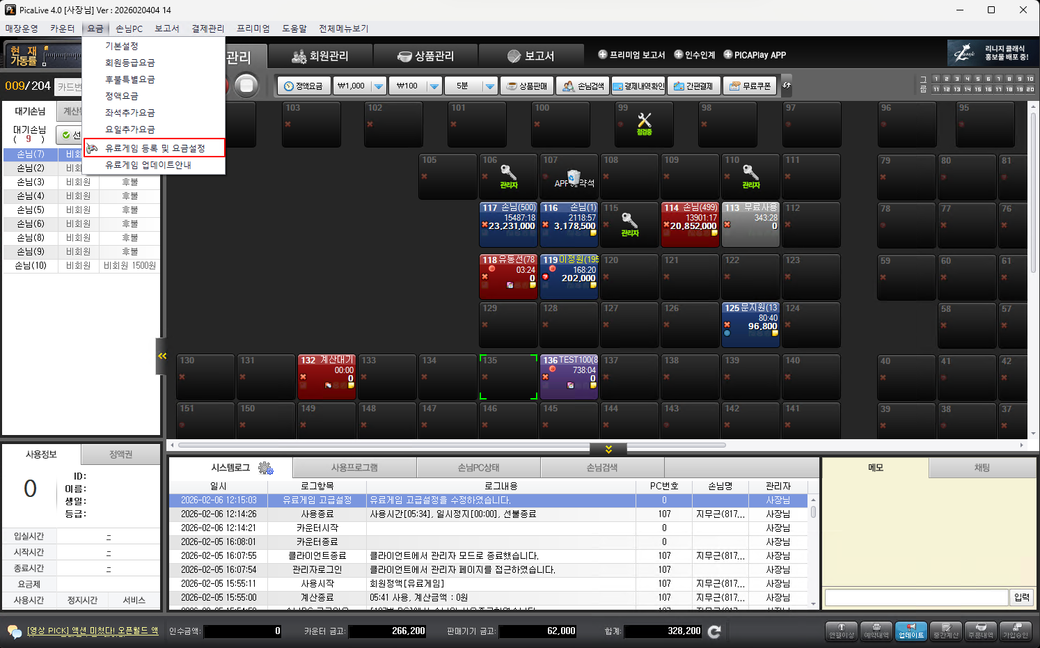Click the 결제내역확인 payment history toolbar button
Screen dimensions: 1040x648
pyautogui.click(x=638, y=86)
